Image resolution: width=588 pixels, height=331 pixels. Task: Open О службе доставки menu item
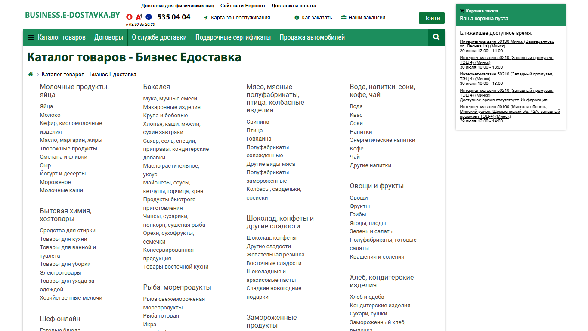159,37
